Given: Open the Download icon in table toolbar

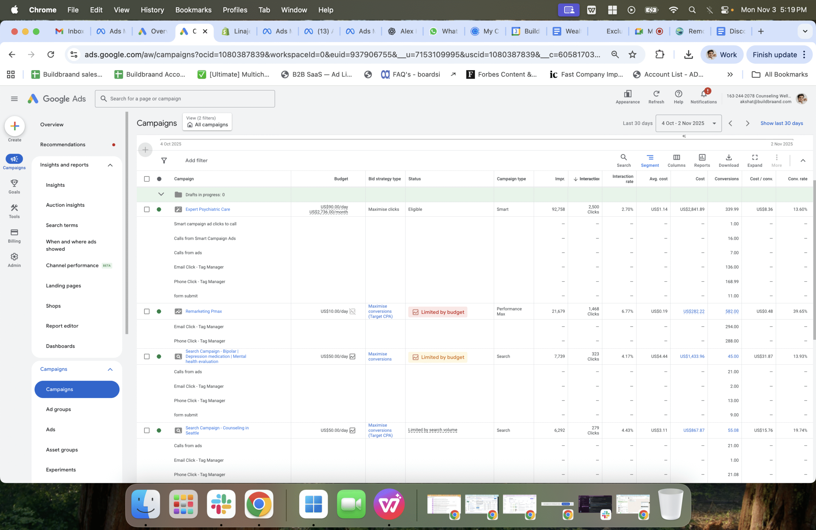Looking at the screenshot, I should pyautogui.click(x=728, y=160).
